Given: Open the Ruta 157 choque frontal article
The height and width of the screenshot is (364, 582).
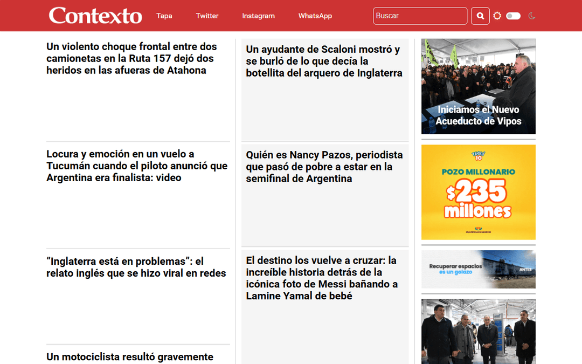Looking at the screenshot, I should click(132, 58).
